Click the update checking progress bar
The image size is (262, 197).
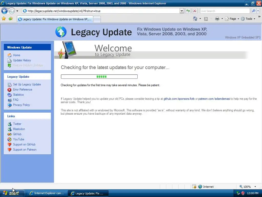click(99, 76)
